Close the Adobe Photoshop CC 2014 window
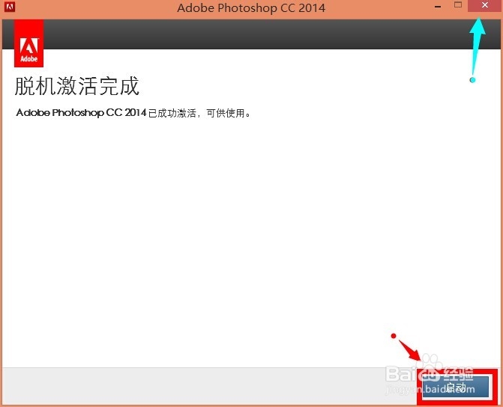Viewport: 503px width, 407px height. point(485,5)
